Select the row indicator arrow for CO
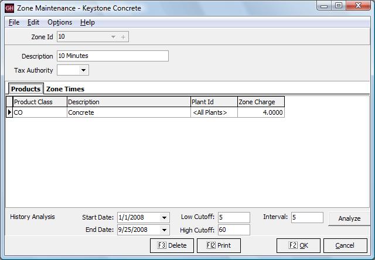Viewport: 375px width, 260px height. [x=9, y=112]
